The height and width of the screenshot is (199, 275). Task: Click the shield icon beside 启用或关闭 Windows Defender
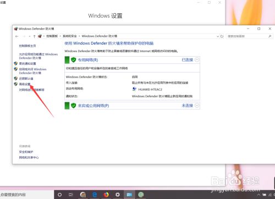coord(16,69)
